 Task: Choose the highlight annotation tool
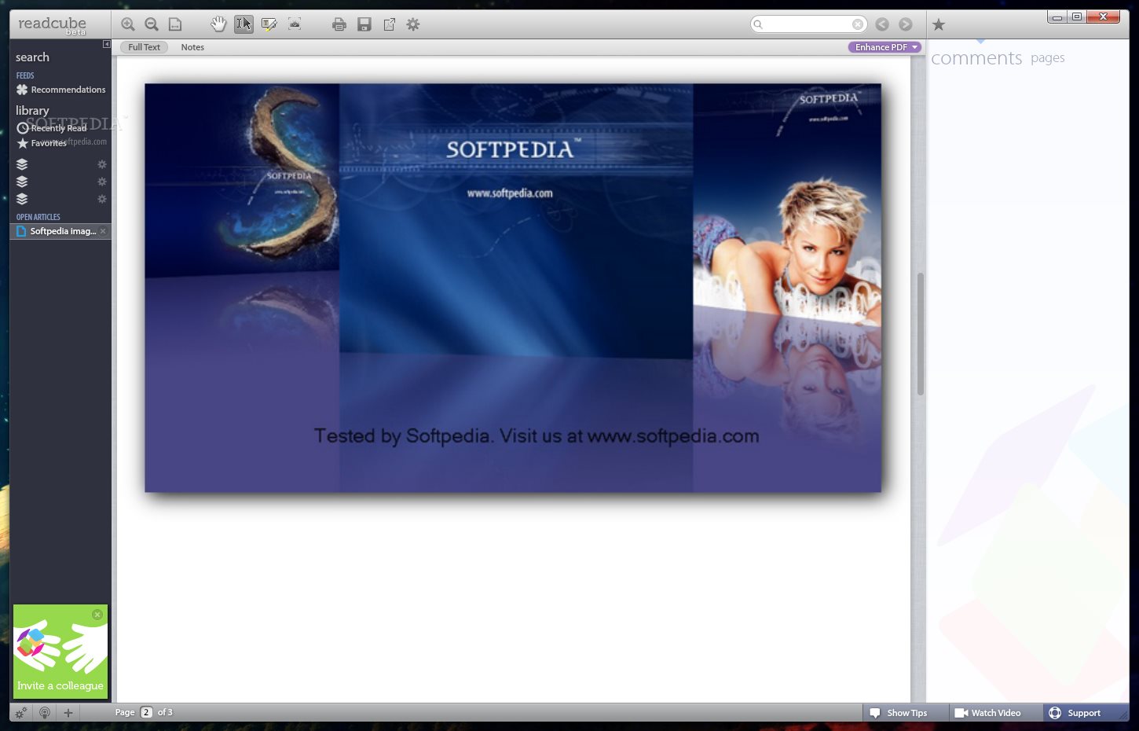(x=269, y=24)
